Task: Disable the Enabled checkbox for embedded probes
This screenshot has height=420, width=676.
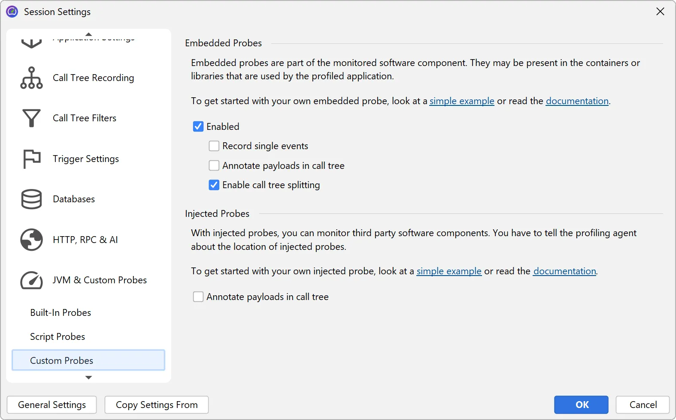Action: [198, 126]
